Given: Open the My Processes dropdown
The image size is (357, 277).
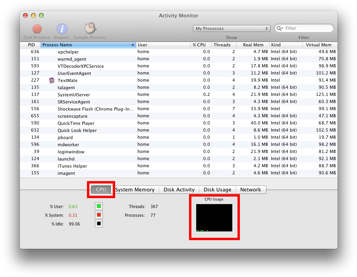Looking at the screenshot, I should point(232,28).
